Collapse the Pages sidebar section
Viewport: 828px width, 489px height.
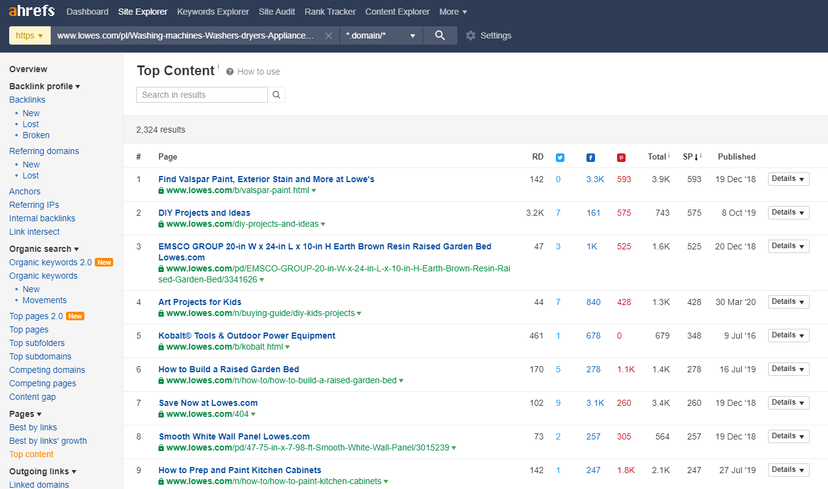pos(25,414)
